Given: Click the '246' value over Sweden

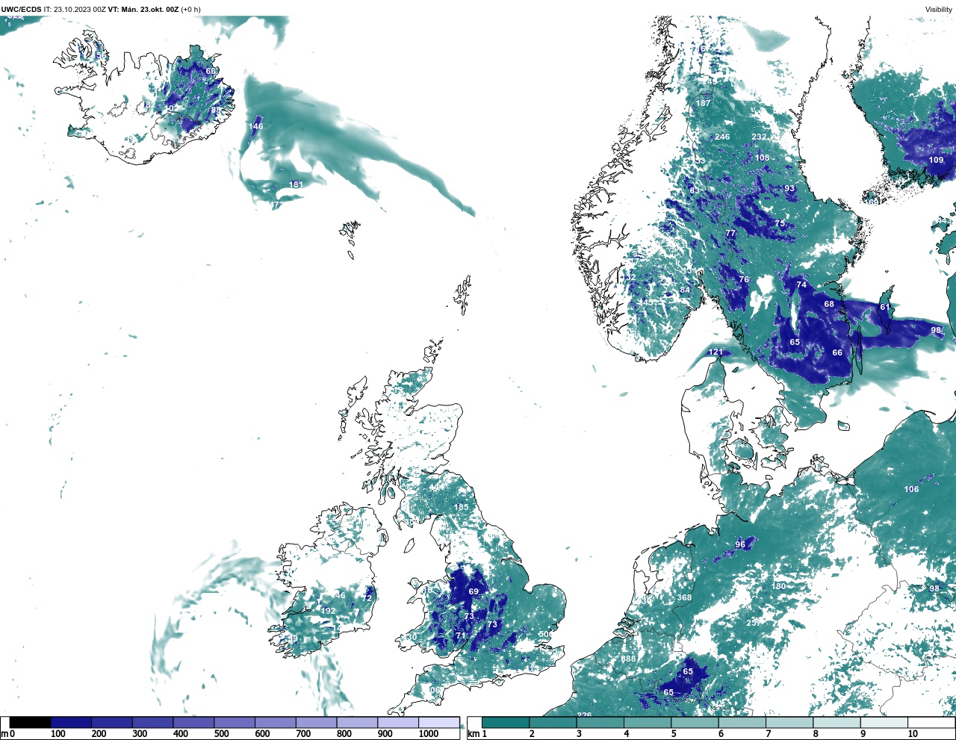Looking at the screenshot, I should (x=722, y=137).
